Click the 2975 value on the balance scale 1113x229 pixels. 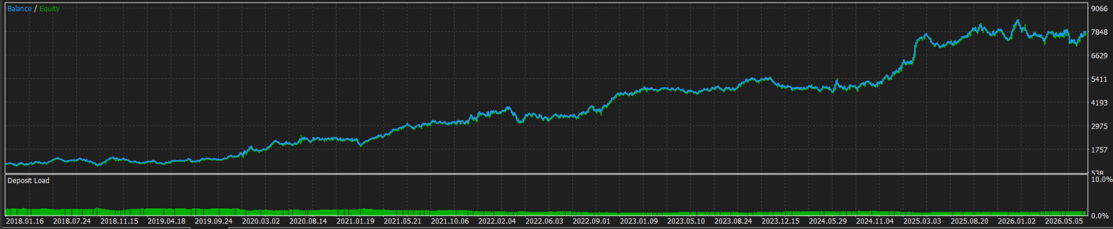click(1099, 127)
